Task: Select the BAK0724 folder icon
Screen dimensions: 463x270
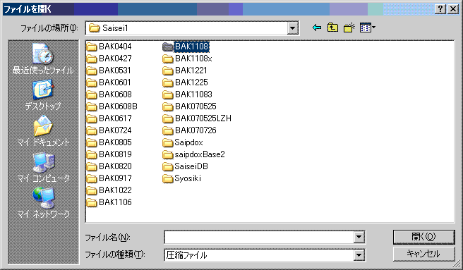Action: point(92,130)
